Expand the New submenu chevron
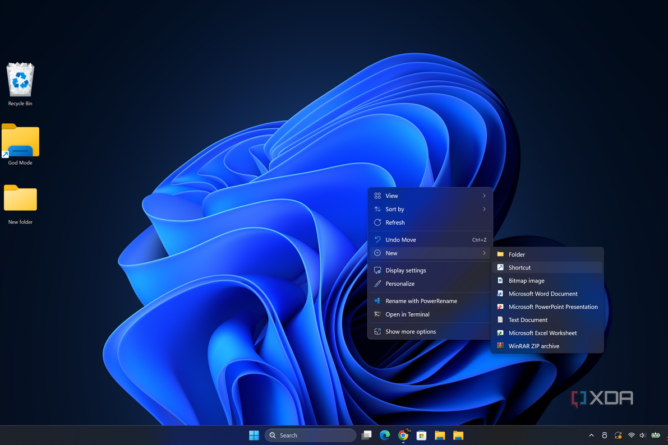668x445 pixels. pos(484,253)
